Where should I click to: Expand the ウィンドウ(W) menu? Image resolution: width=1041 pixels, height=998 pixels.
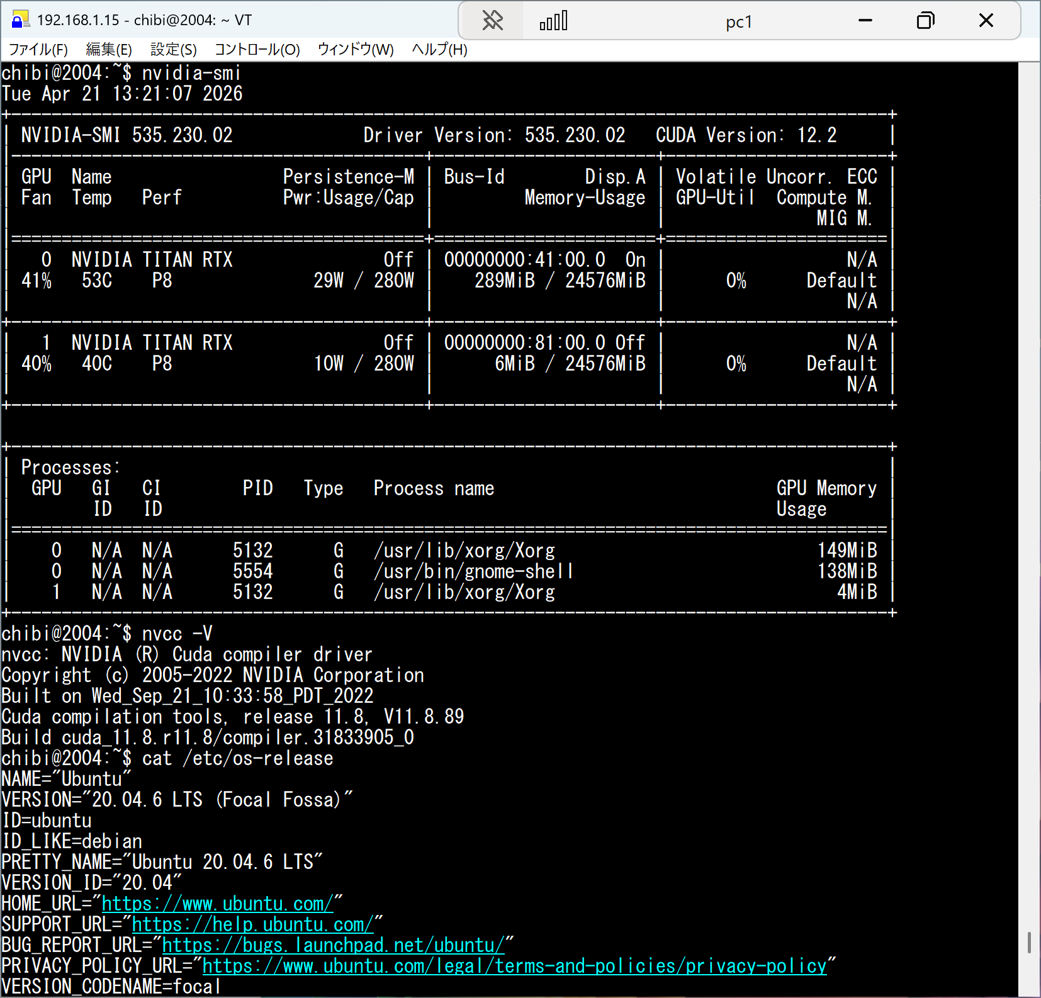point(356,50)
